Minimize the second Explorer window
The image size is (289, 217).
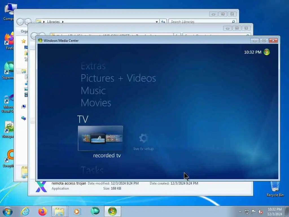pyautogui.click(x=228, y=28)
